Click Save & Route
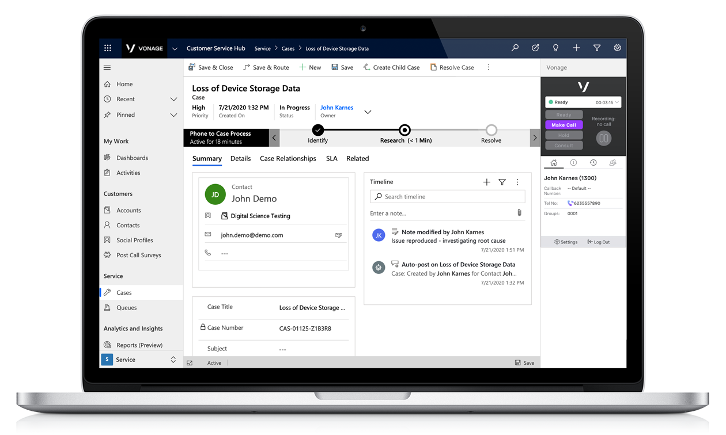This screenshot has width=726, height=435. click(x=266, y=67)
